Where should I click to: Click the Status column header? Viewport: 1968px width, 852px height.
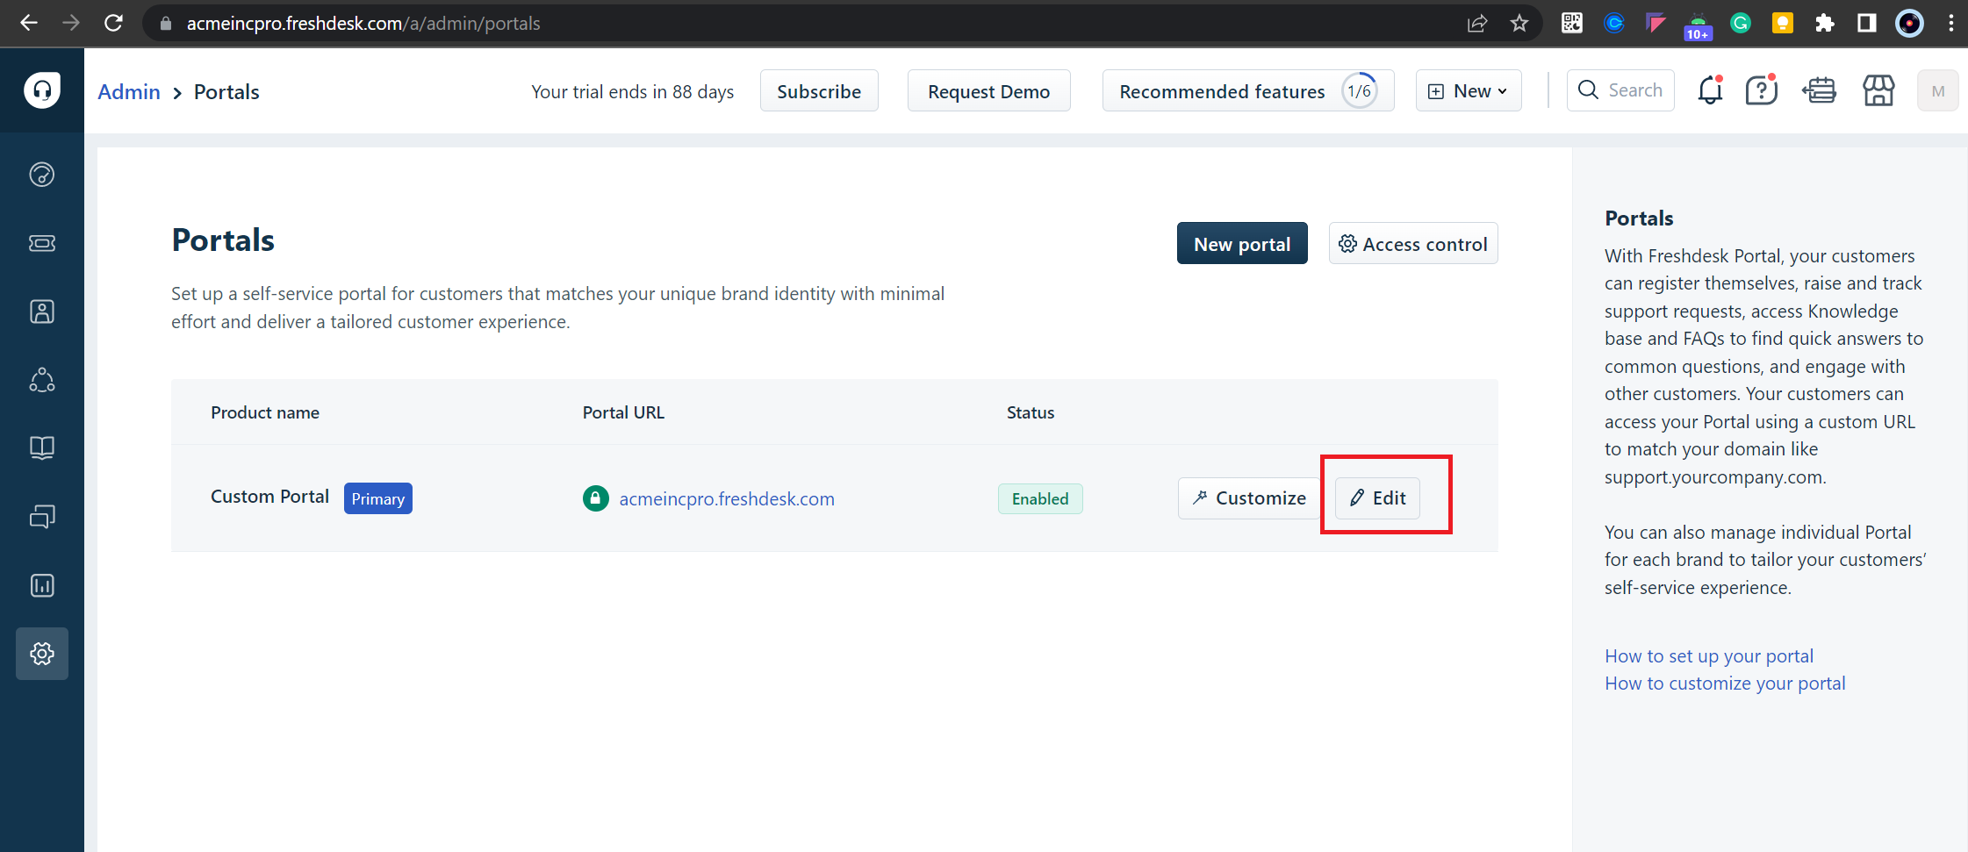1031,412
